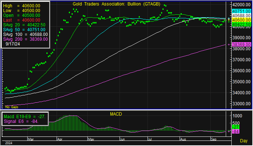Click the May month label on time axis

coord(91,139)
